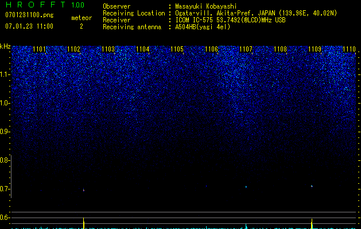Viewport: 361px width, 229px height.
Task: Click the Ogata-vill. Akita-Pref. JAPAN location text
Action: point(256,13)
